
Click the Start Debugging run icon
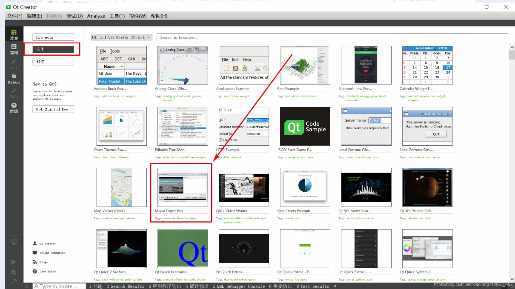coord(14,272)
